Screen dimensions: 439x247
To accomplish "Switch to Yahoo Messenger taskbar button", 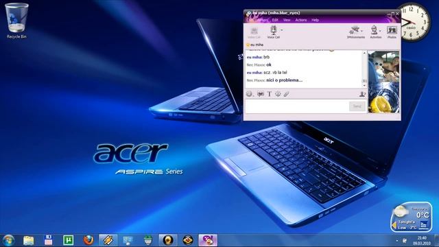I will pos(208,240).
